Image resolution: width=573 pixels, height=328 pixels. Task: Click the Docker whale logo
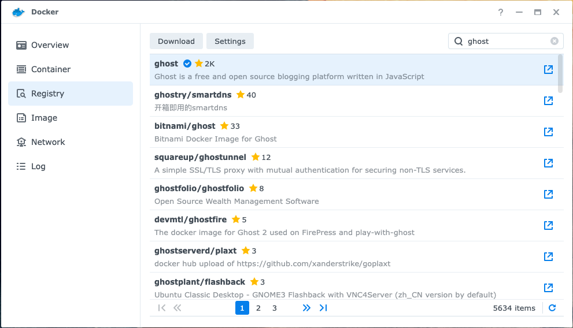point(19,12)
